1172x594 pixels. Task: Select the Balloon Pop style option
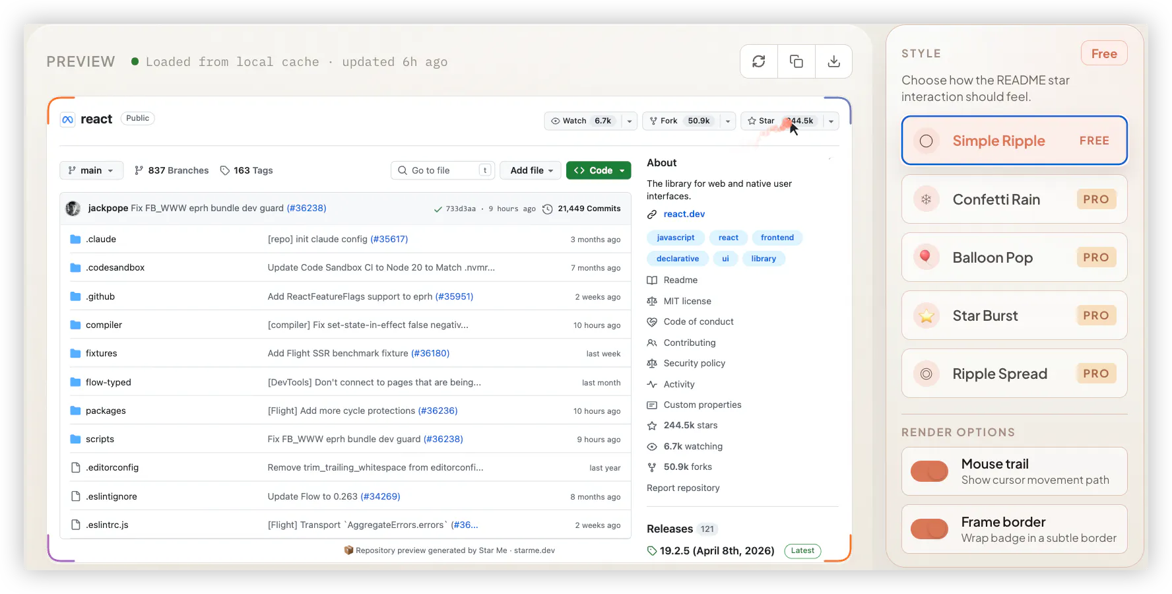1014,257
